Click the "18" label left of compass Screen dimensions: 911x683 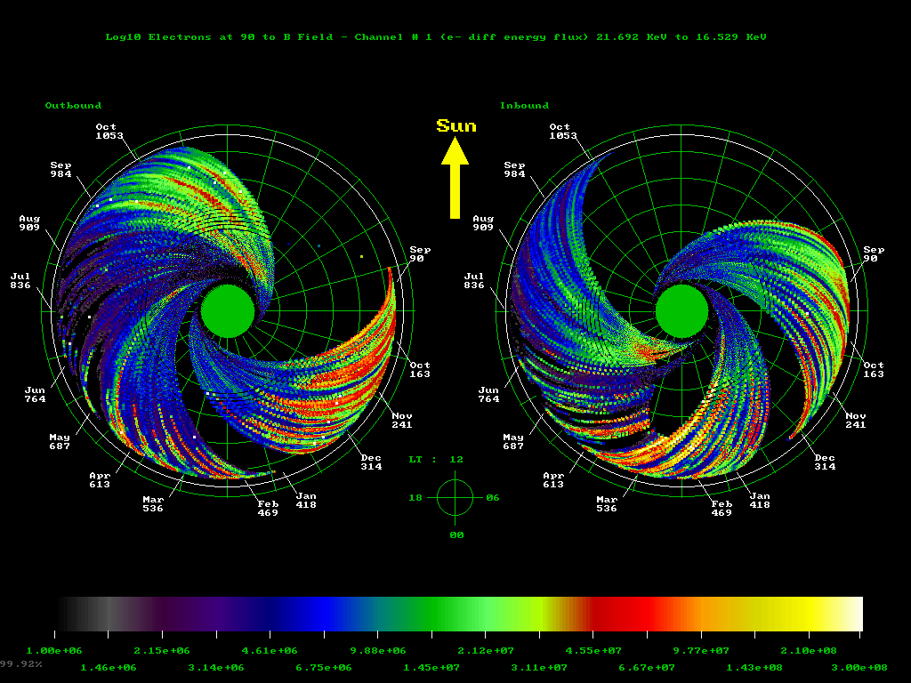(x=415, y=498)
